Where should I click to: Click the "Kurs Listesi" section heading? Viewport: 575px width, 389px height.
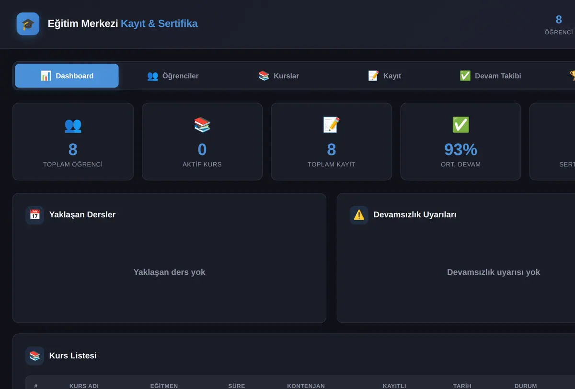(x=73, y=356)
